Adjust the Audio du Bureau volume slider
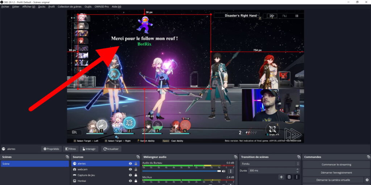Viewport: 371px width, 185px height. point(219,171)
